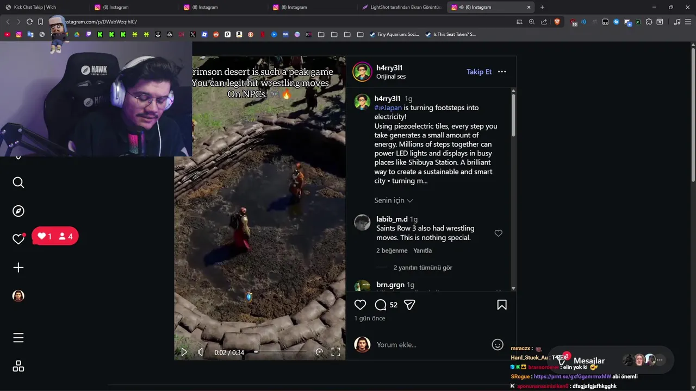
Task: Open Instagram search in the sidebar
Action: point(18,182)
